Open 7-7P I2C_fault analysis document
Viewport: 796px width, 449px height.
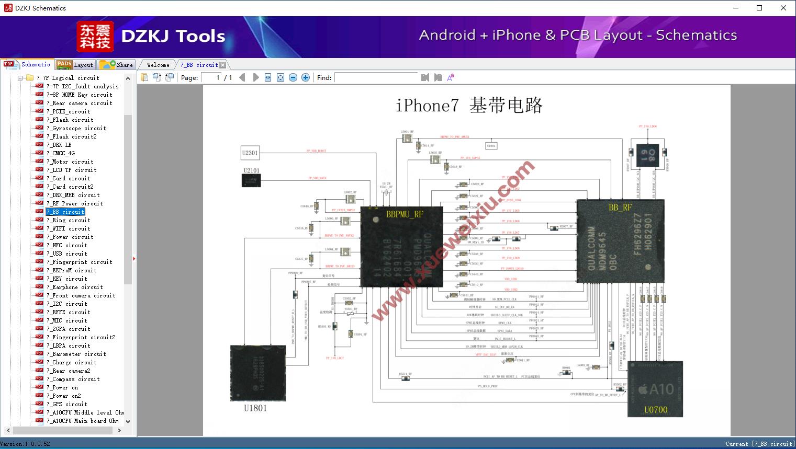(x=83, y=86)
